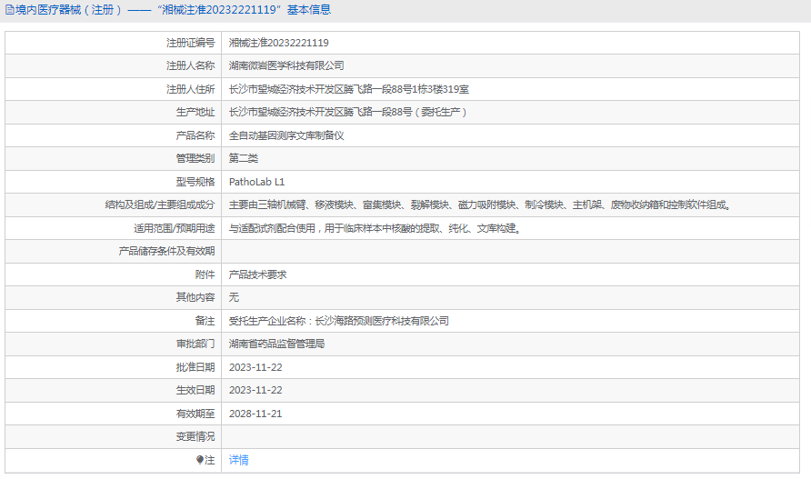
Task: Select registrant name 湖南微岩医学科技有限公司
Action: tap(286, 65)
